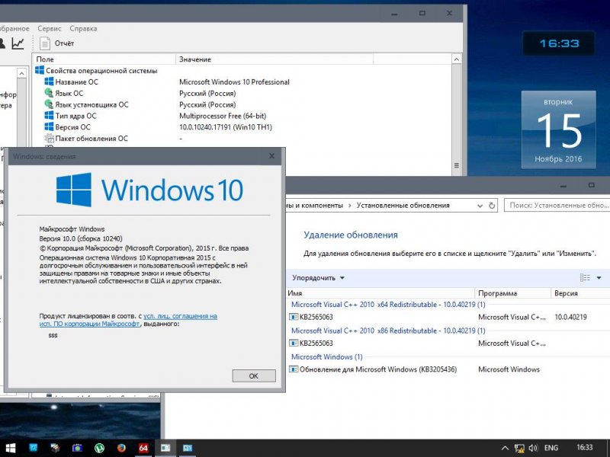Launch AIDA64 red taskbar icon
This screenshot has height=457, width=610.
[143, 448]
